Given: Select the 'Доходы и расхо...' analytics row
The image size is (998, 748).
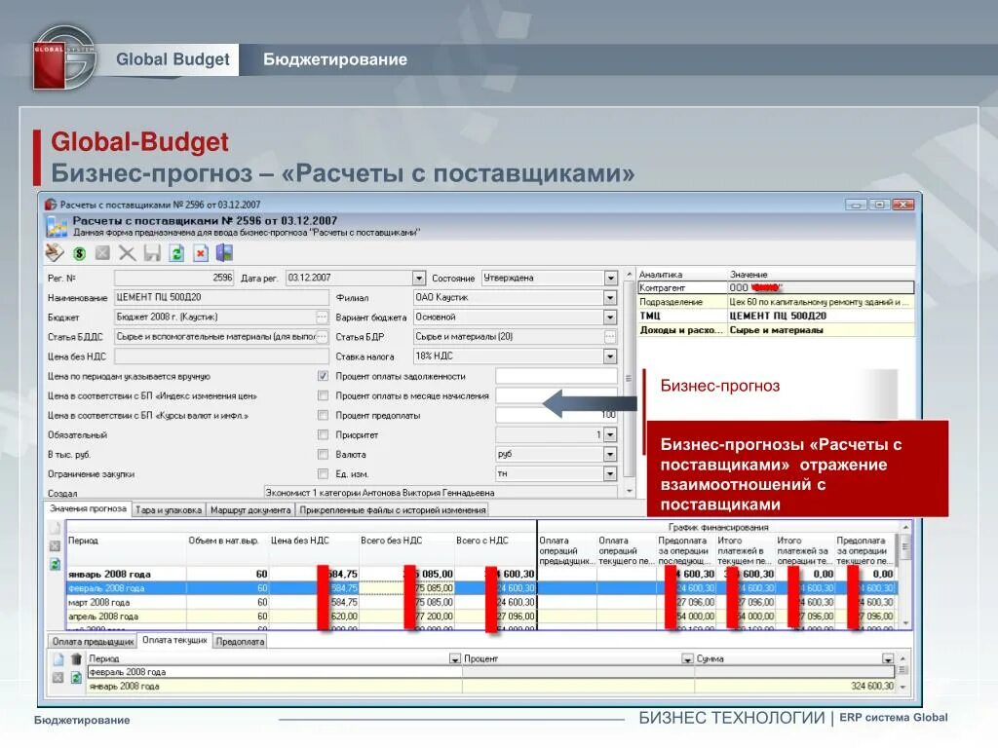Looking at the screenshot, I should point(776,330).
